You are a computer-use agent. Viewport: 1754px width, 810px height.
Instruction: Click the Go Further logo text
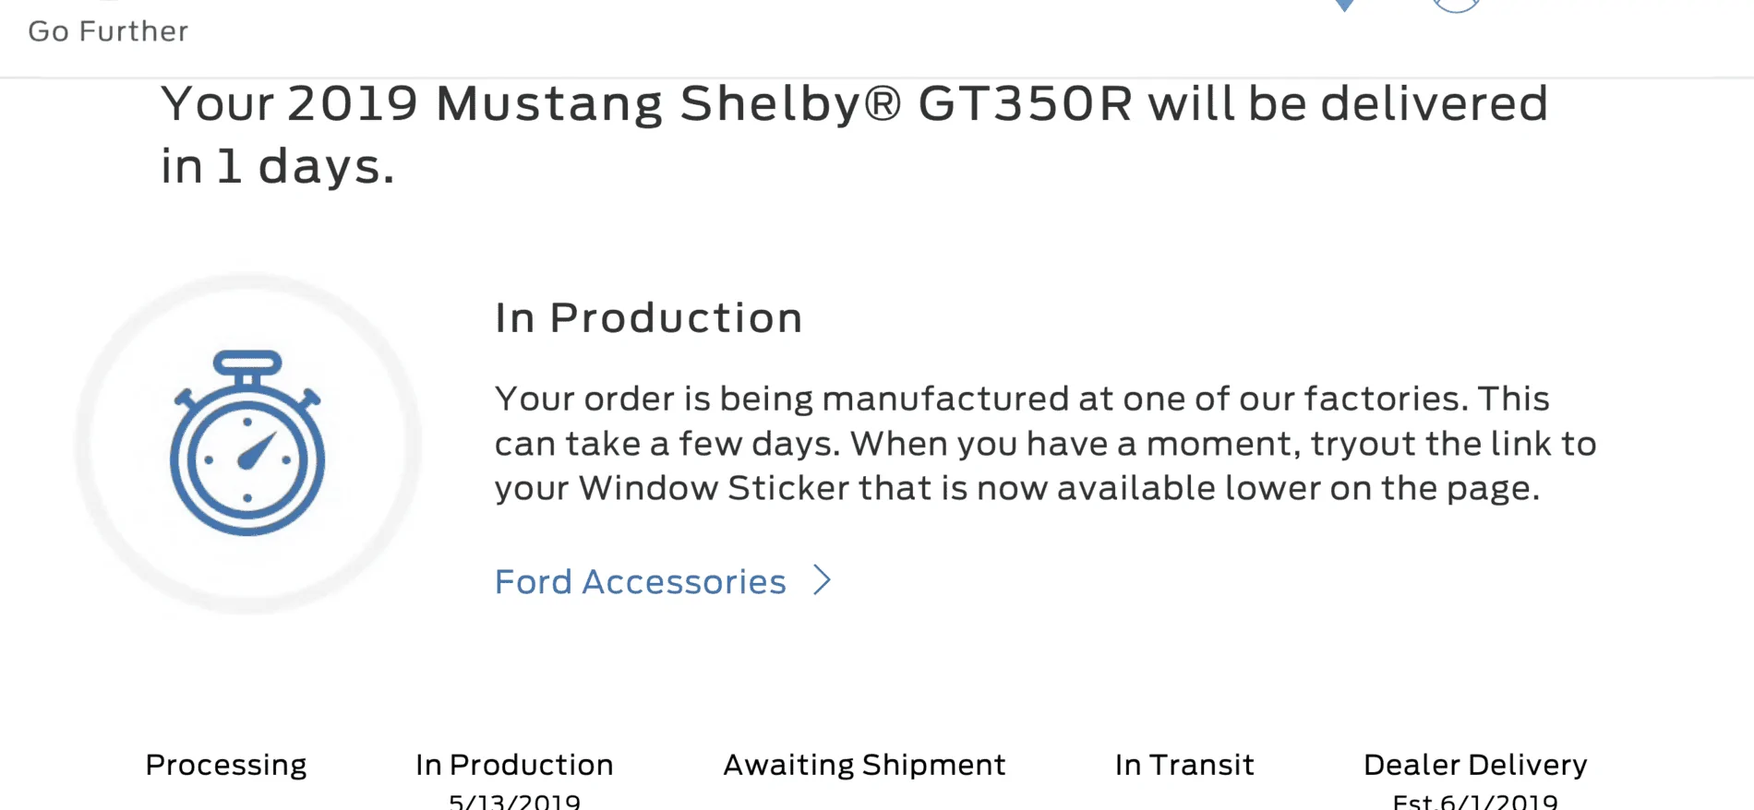click(x=108, y=31)
